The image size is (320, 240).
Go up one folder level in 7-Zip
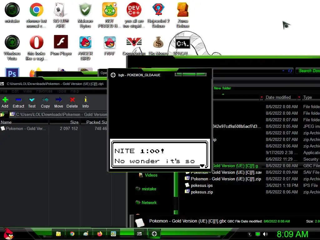point(2,114)
